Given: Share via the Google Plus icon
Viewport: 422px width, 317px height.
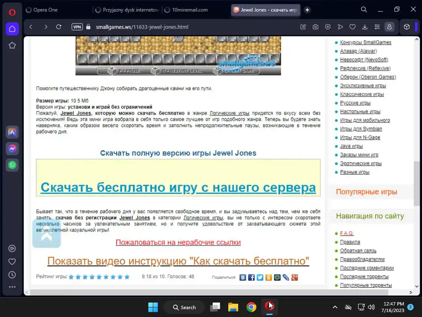Looking at the screenshot, I should (x=294, y=277).
